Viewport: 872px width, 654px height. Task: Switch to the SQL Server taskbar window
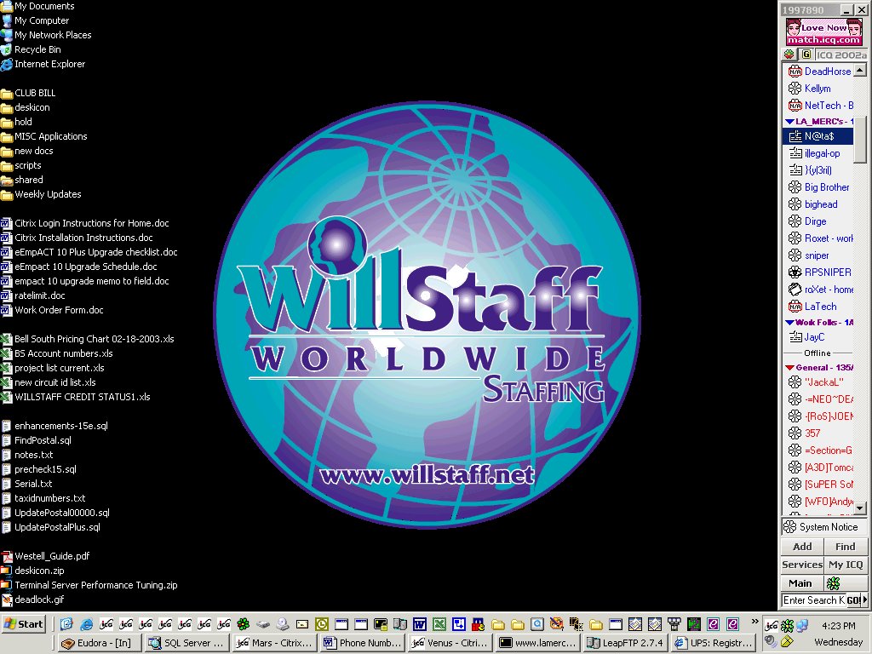pyautogui.click(x=186, y=643)
